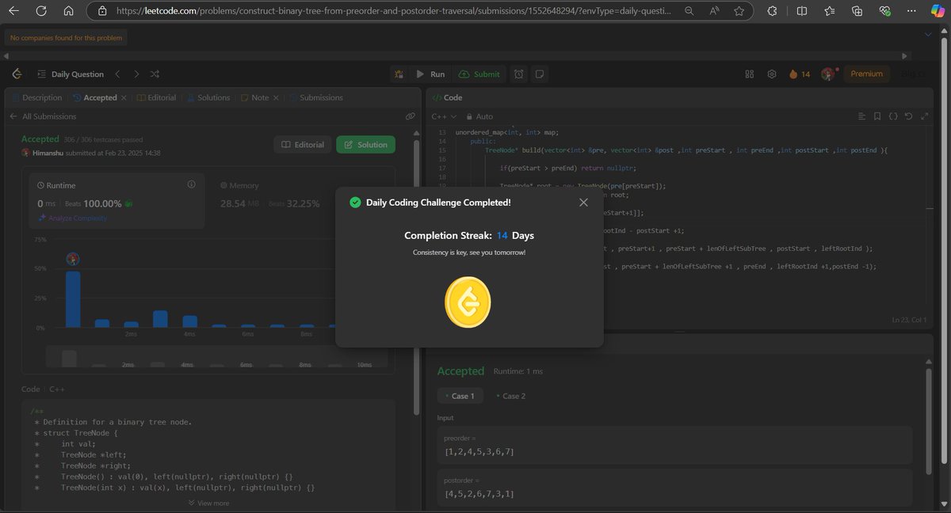This screenshot has width=951, height=513.
Task: Go to browser home page
Action: pos(68,11)
